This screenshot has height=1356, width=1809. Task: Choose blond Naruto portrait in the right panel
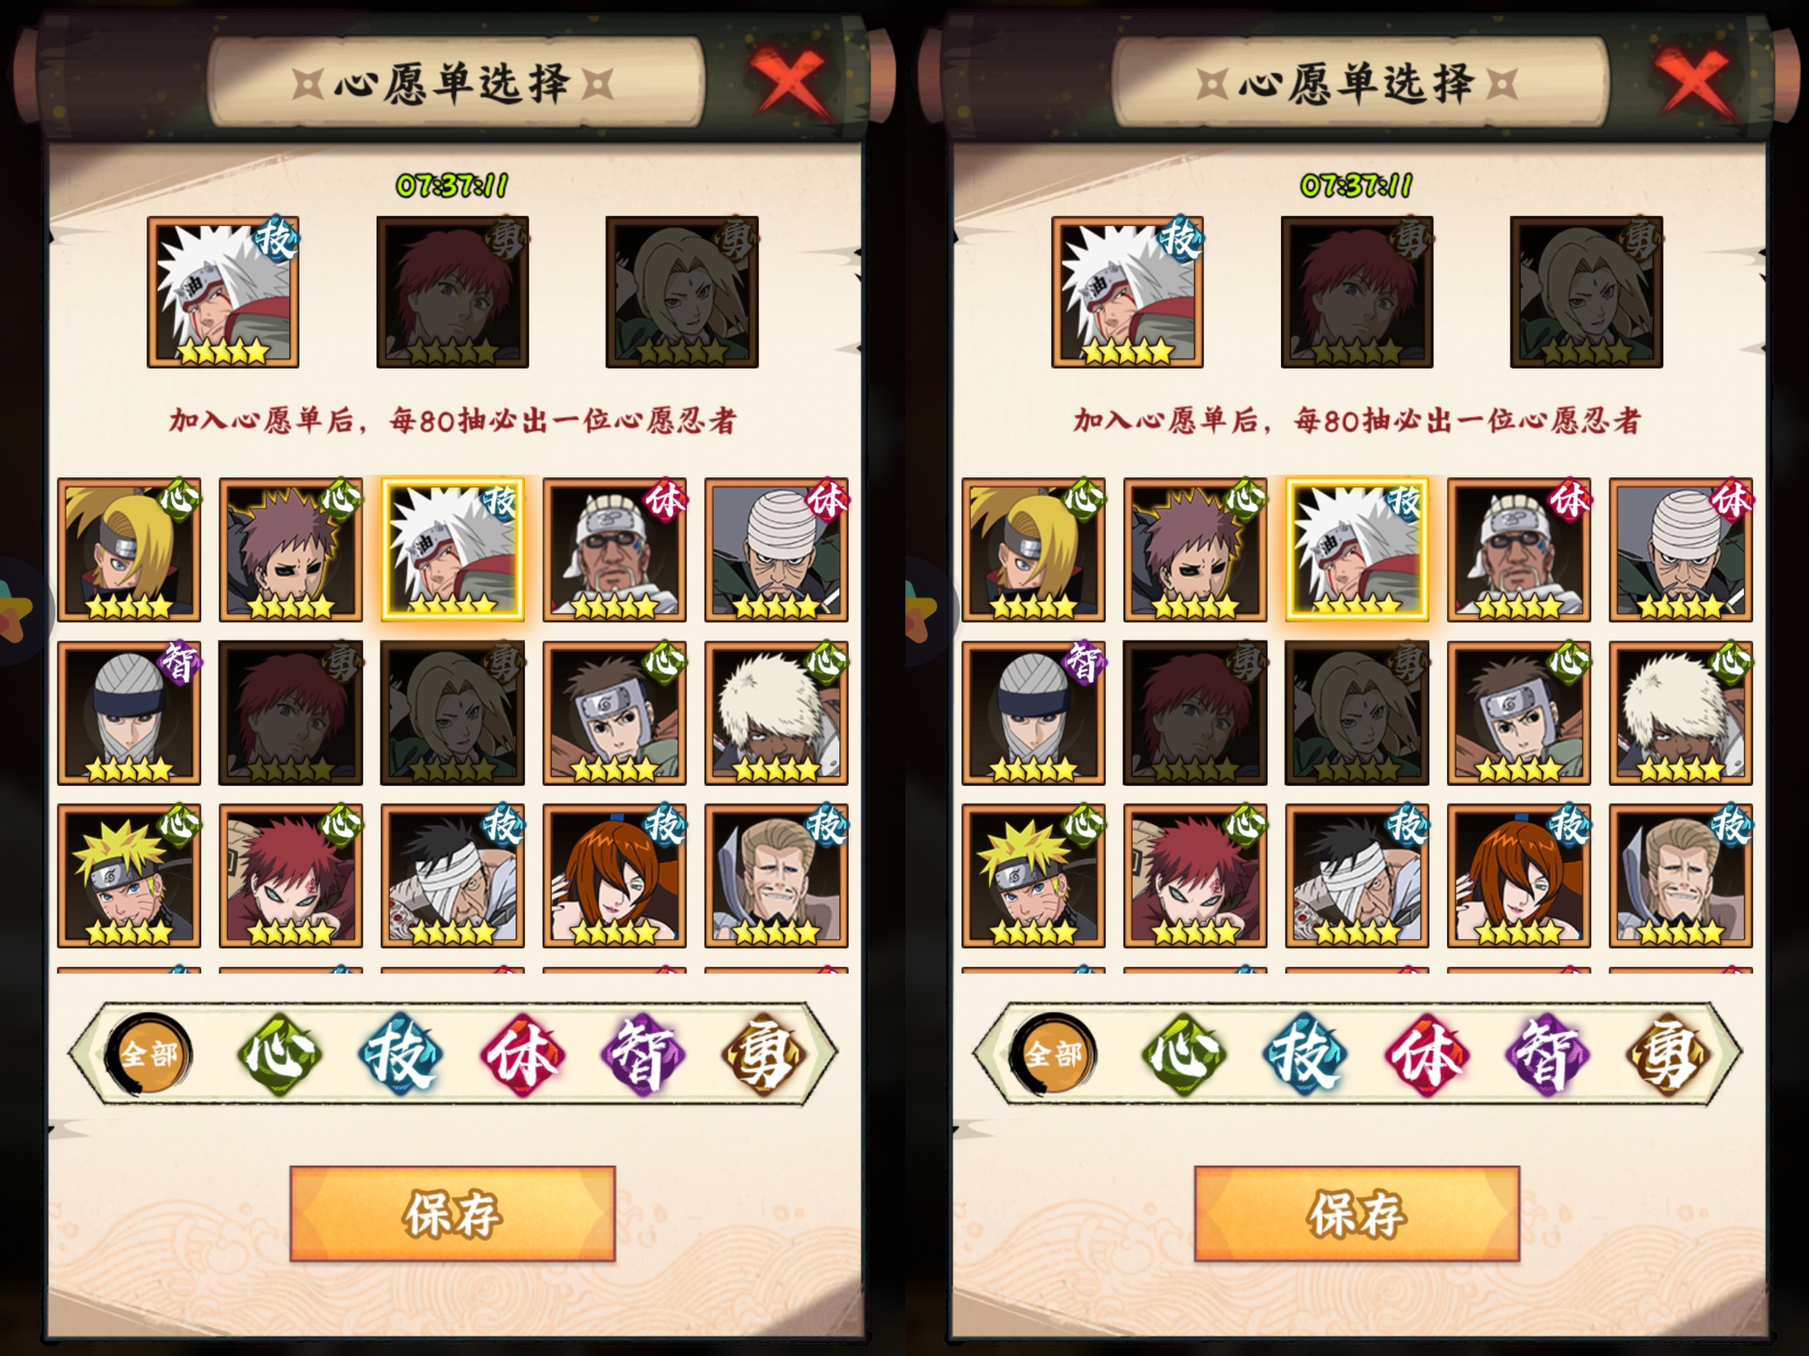pyautogui.click(x=1033, y=875)
